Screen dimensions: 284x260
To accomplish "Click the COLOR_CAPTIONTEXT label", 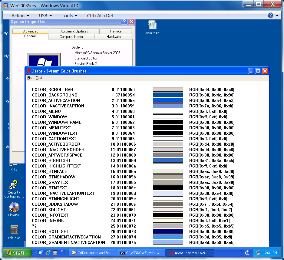I will (54, 139).
